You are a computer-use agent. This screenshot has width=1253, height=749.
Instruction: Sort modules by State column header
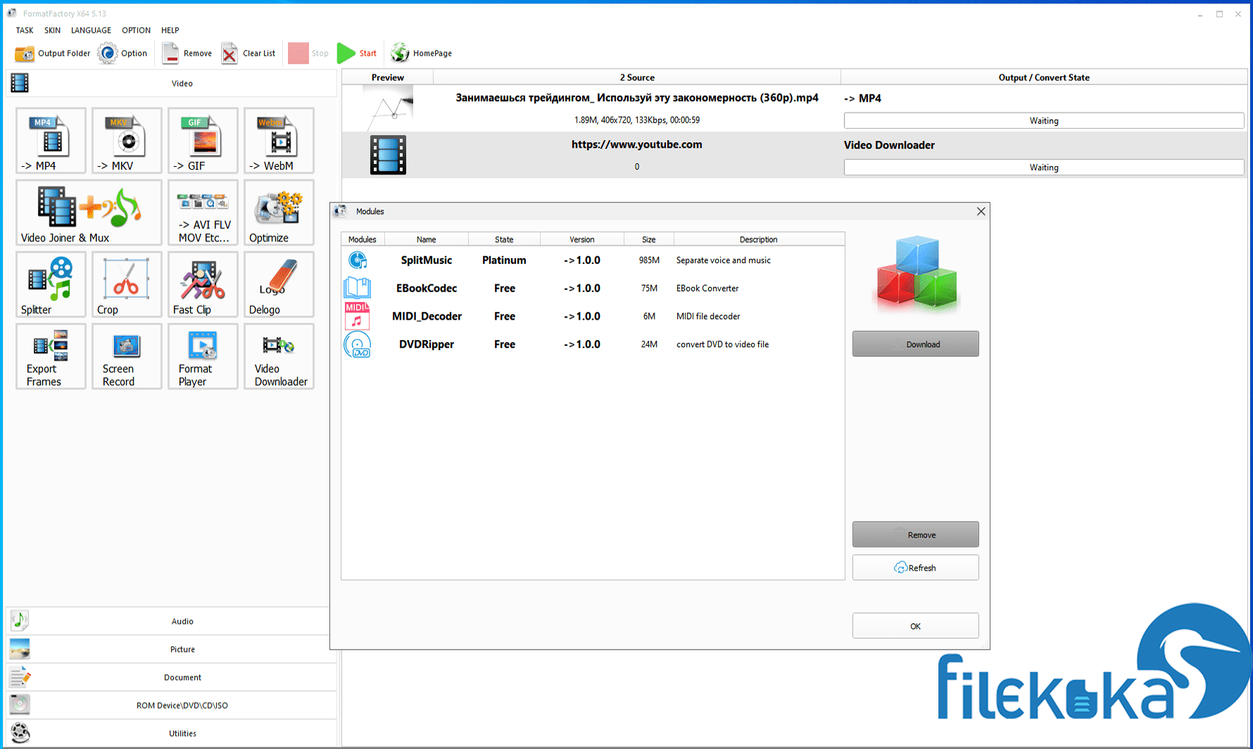[504, 239]
